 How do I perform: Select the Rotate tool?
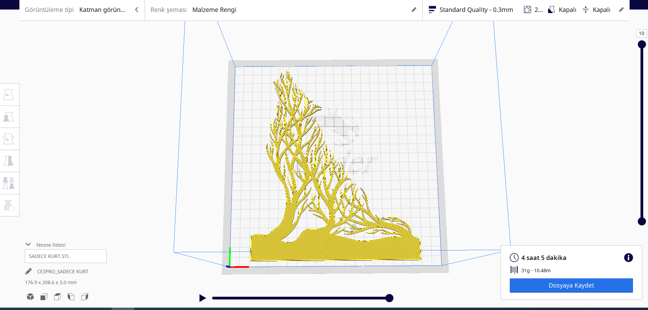pos(10,139)
